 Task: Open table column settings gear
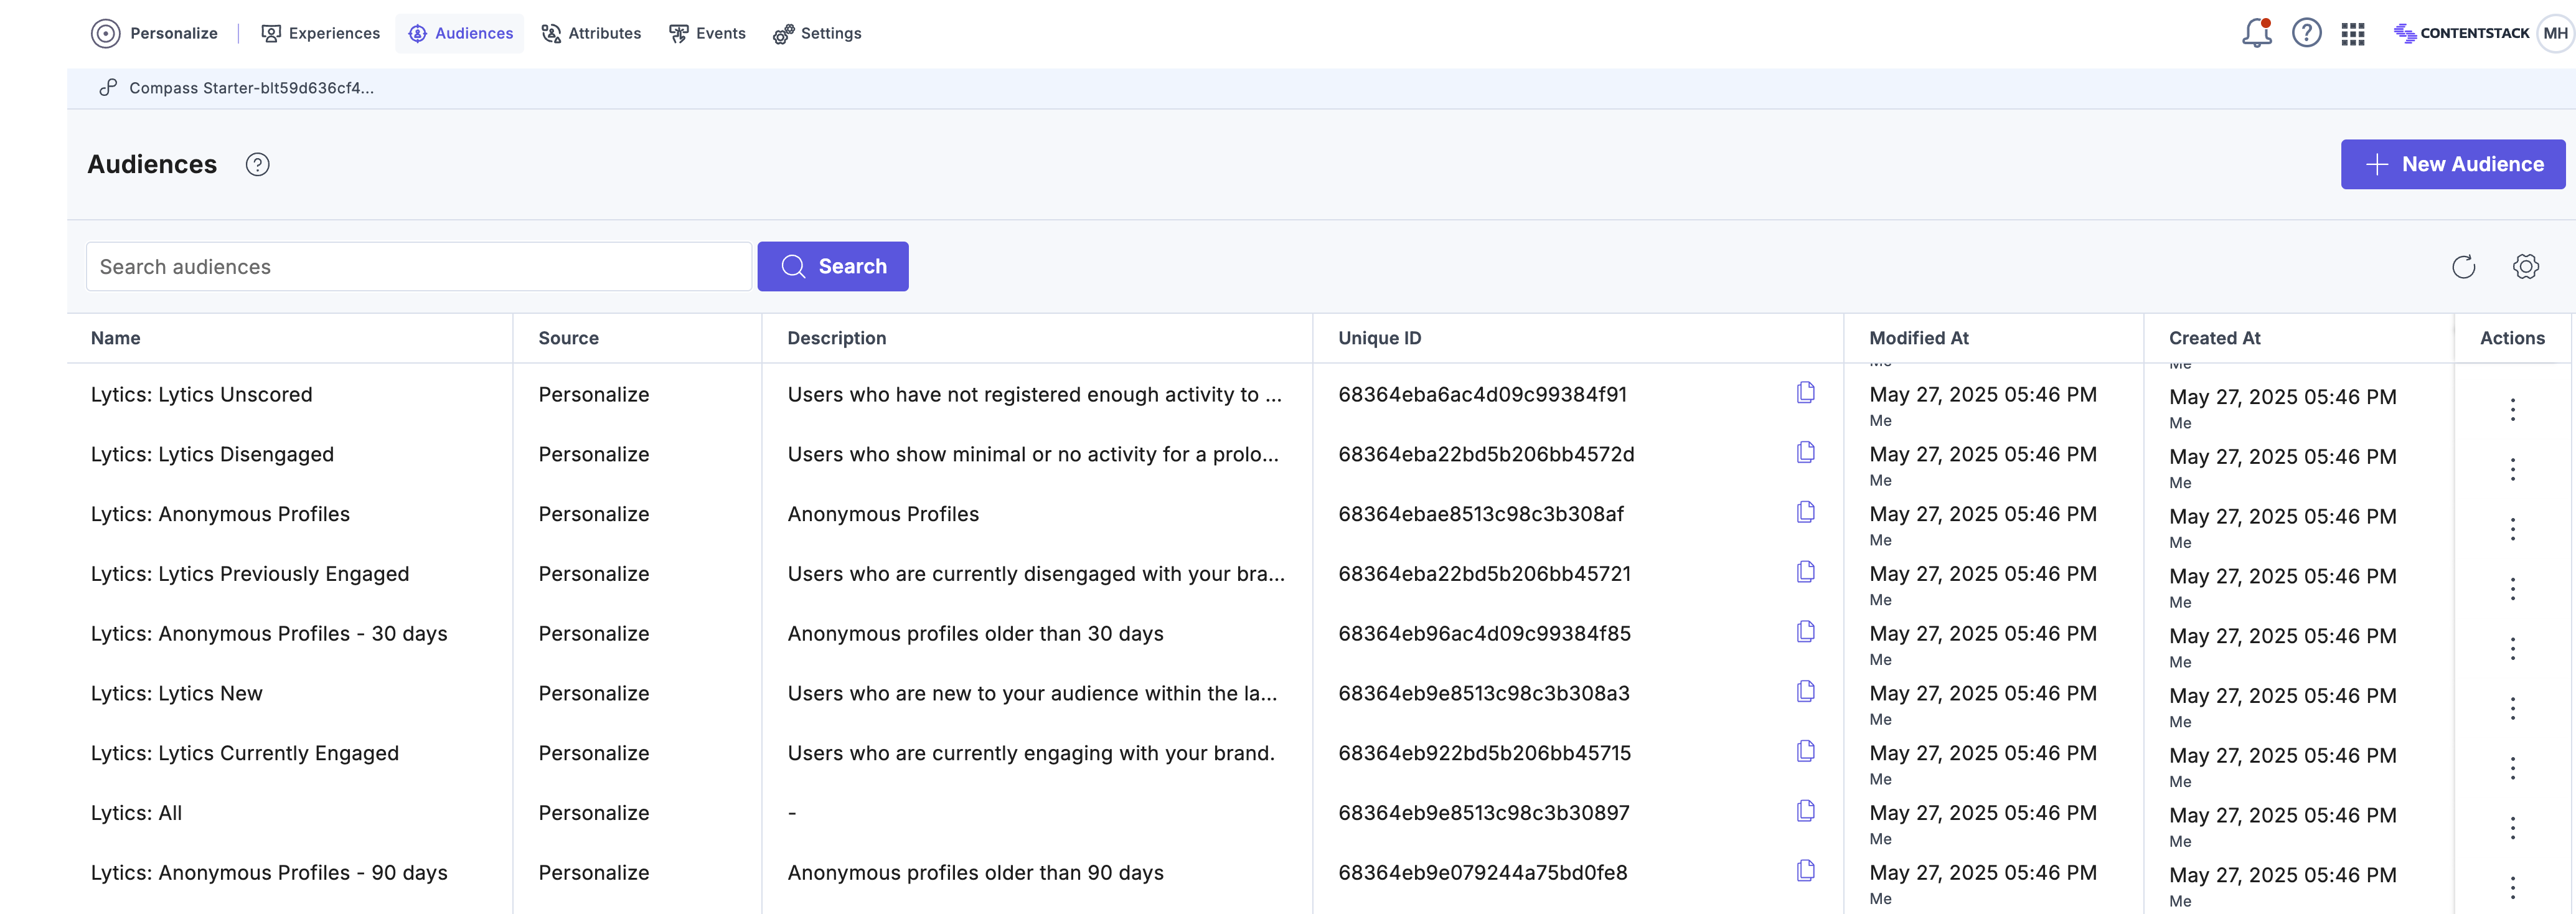coord(2525,267)
